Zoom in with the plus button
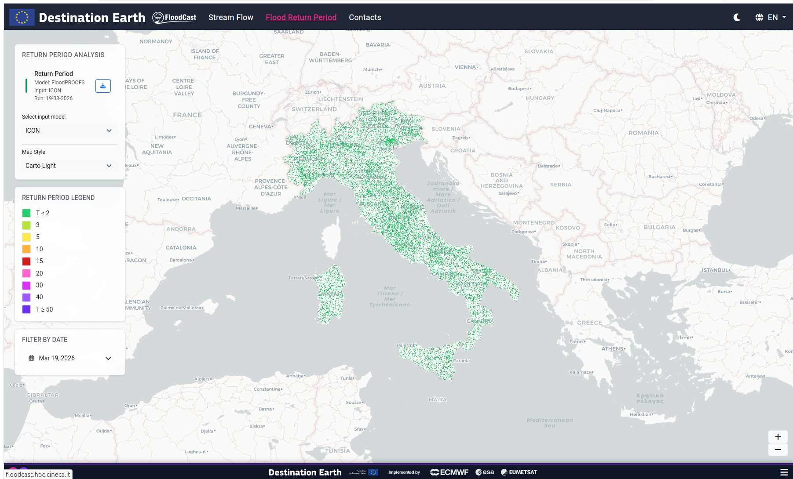 [778, 437]
